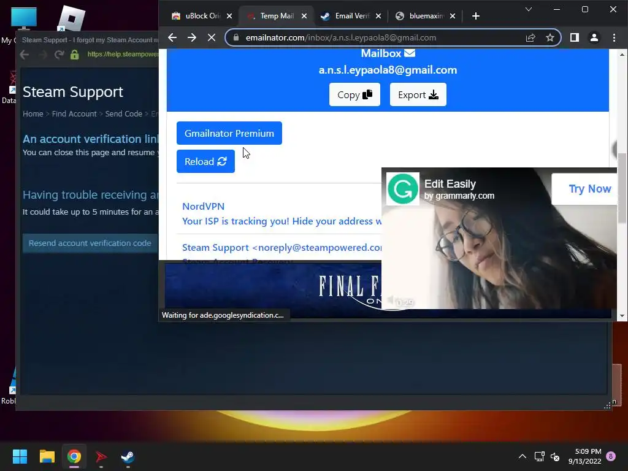628x471 pixels.
Task: Open notification center badge 8
Action: (x=611, y=456)
